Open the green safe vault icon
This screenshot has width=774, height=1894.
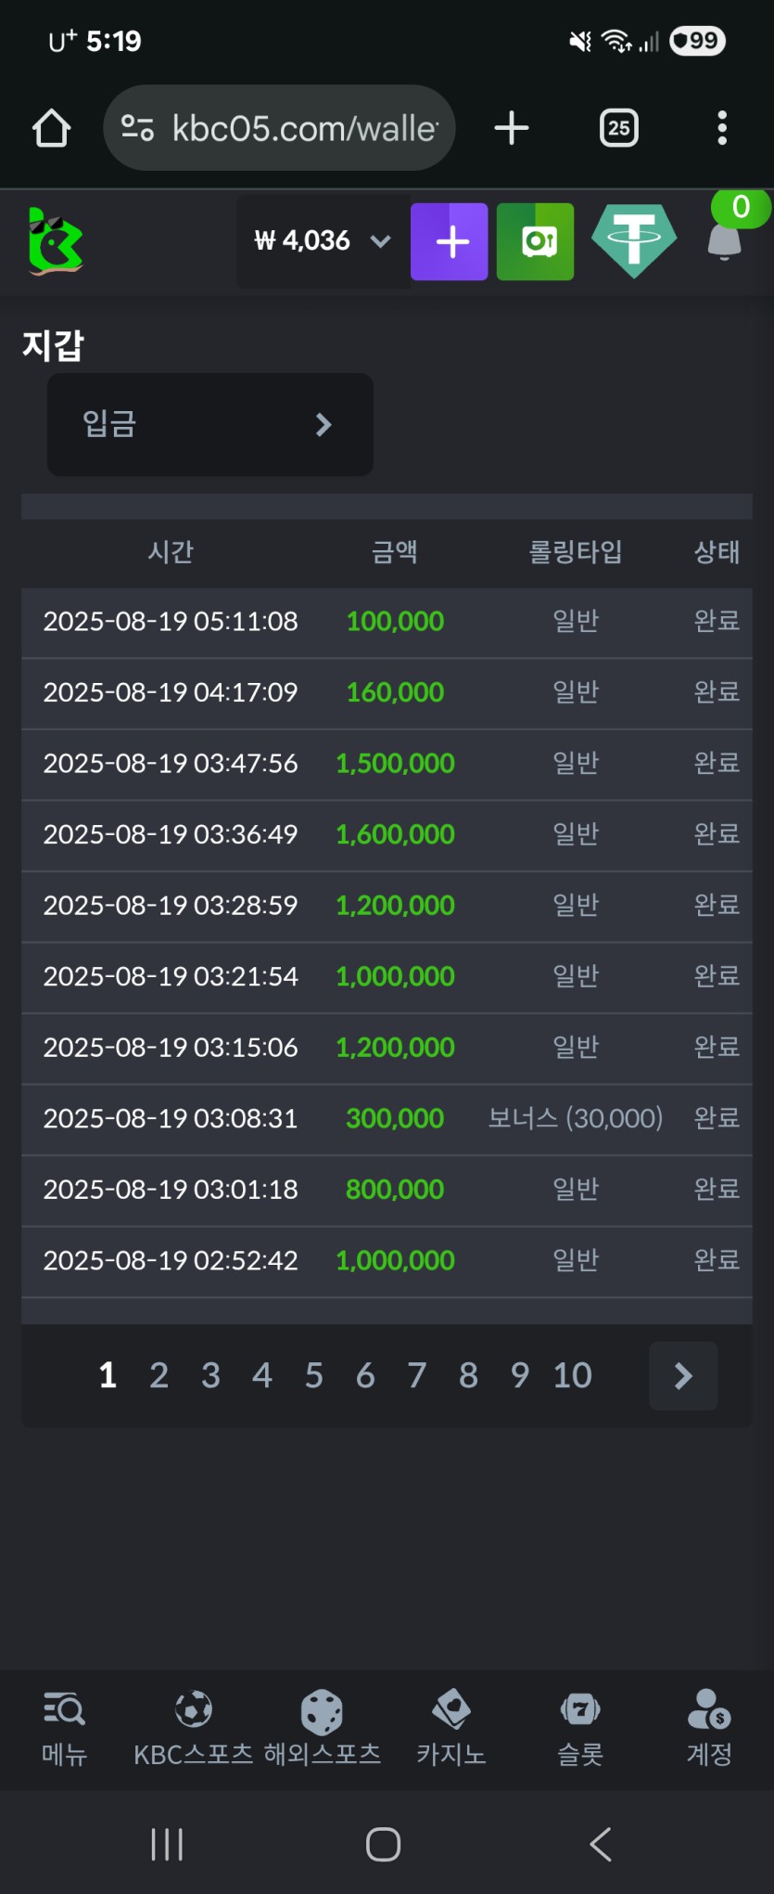coord(536,241)
